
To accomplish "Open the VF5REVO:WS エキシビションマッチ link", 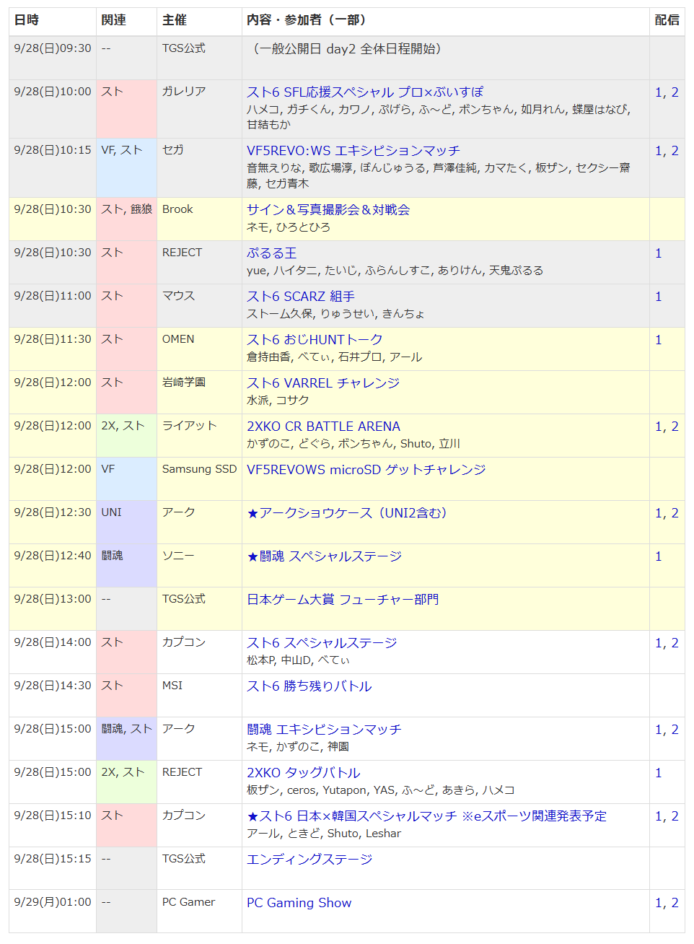I will [353, 151].
